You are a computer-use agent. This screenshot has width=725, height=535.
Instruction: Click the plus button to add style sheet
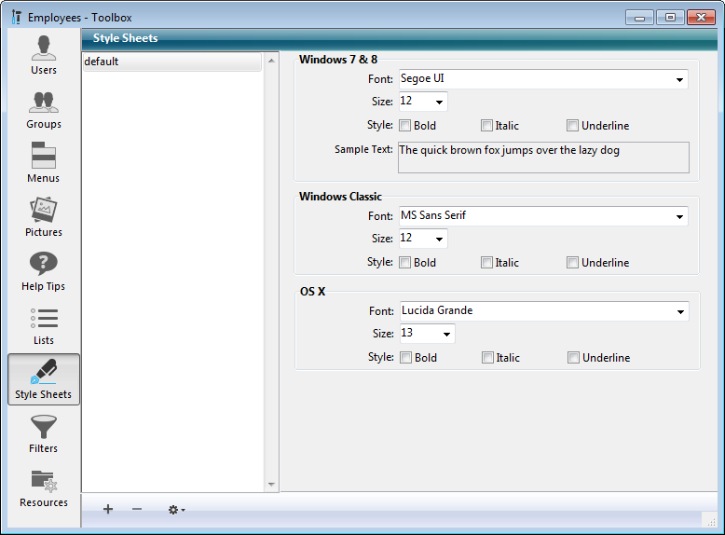tap(108, 509)
